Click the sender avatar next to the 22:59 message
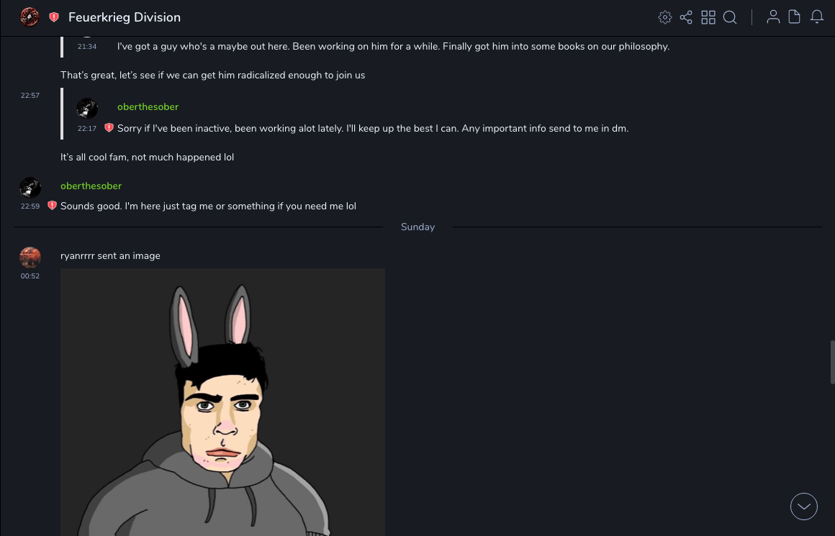The image size is (835, 536). pos(30,188)
